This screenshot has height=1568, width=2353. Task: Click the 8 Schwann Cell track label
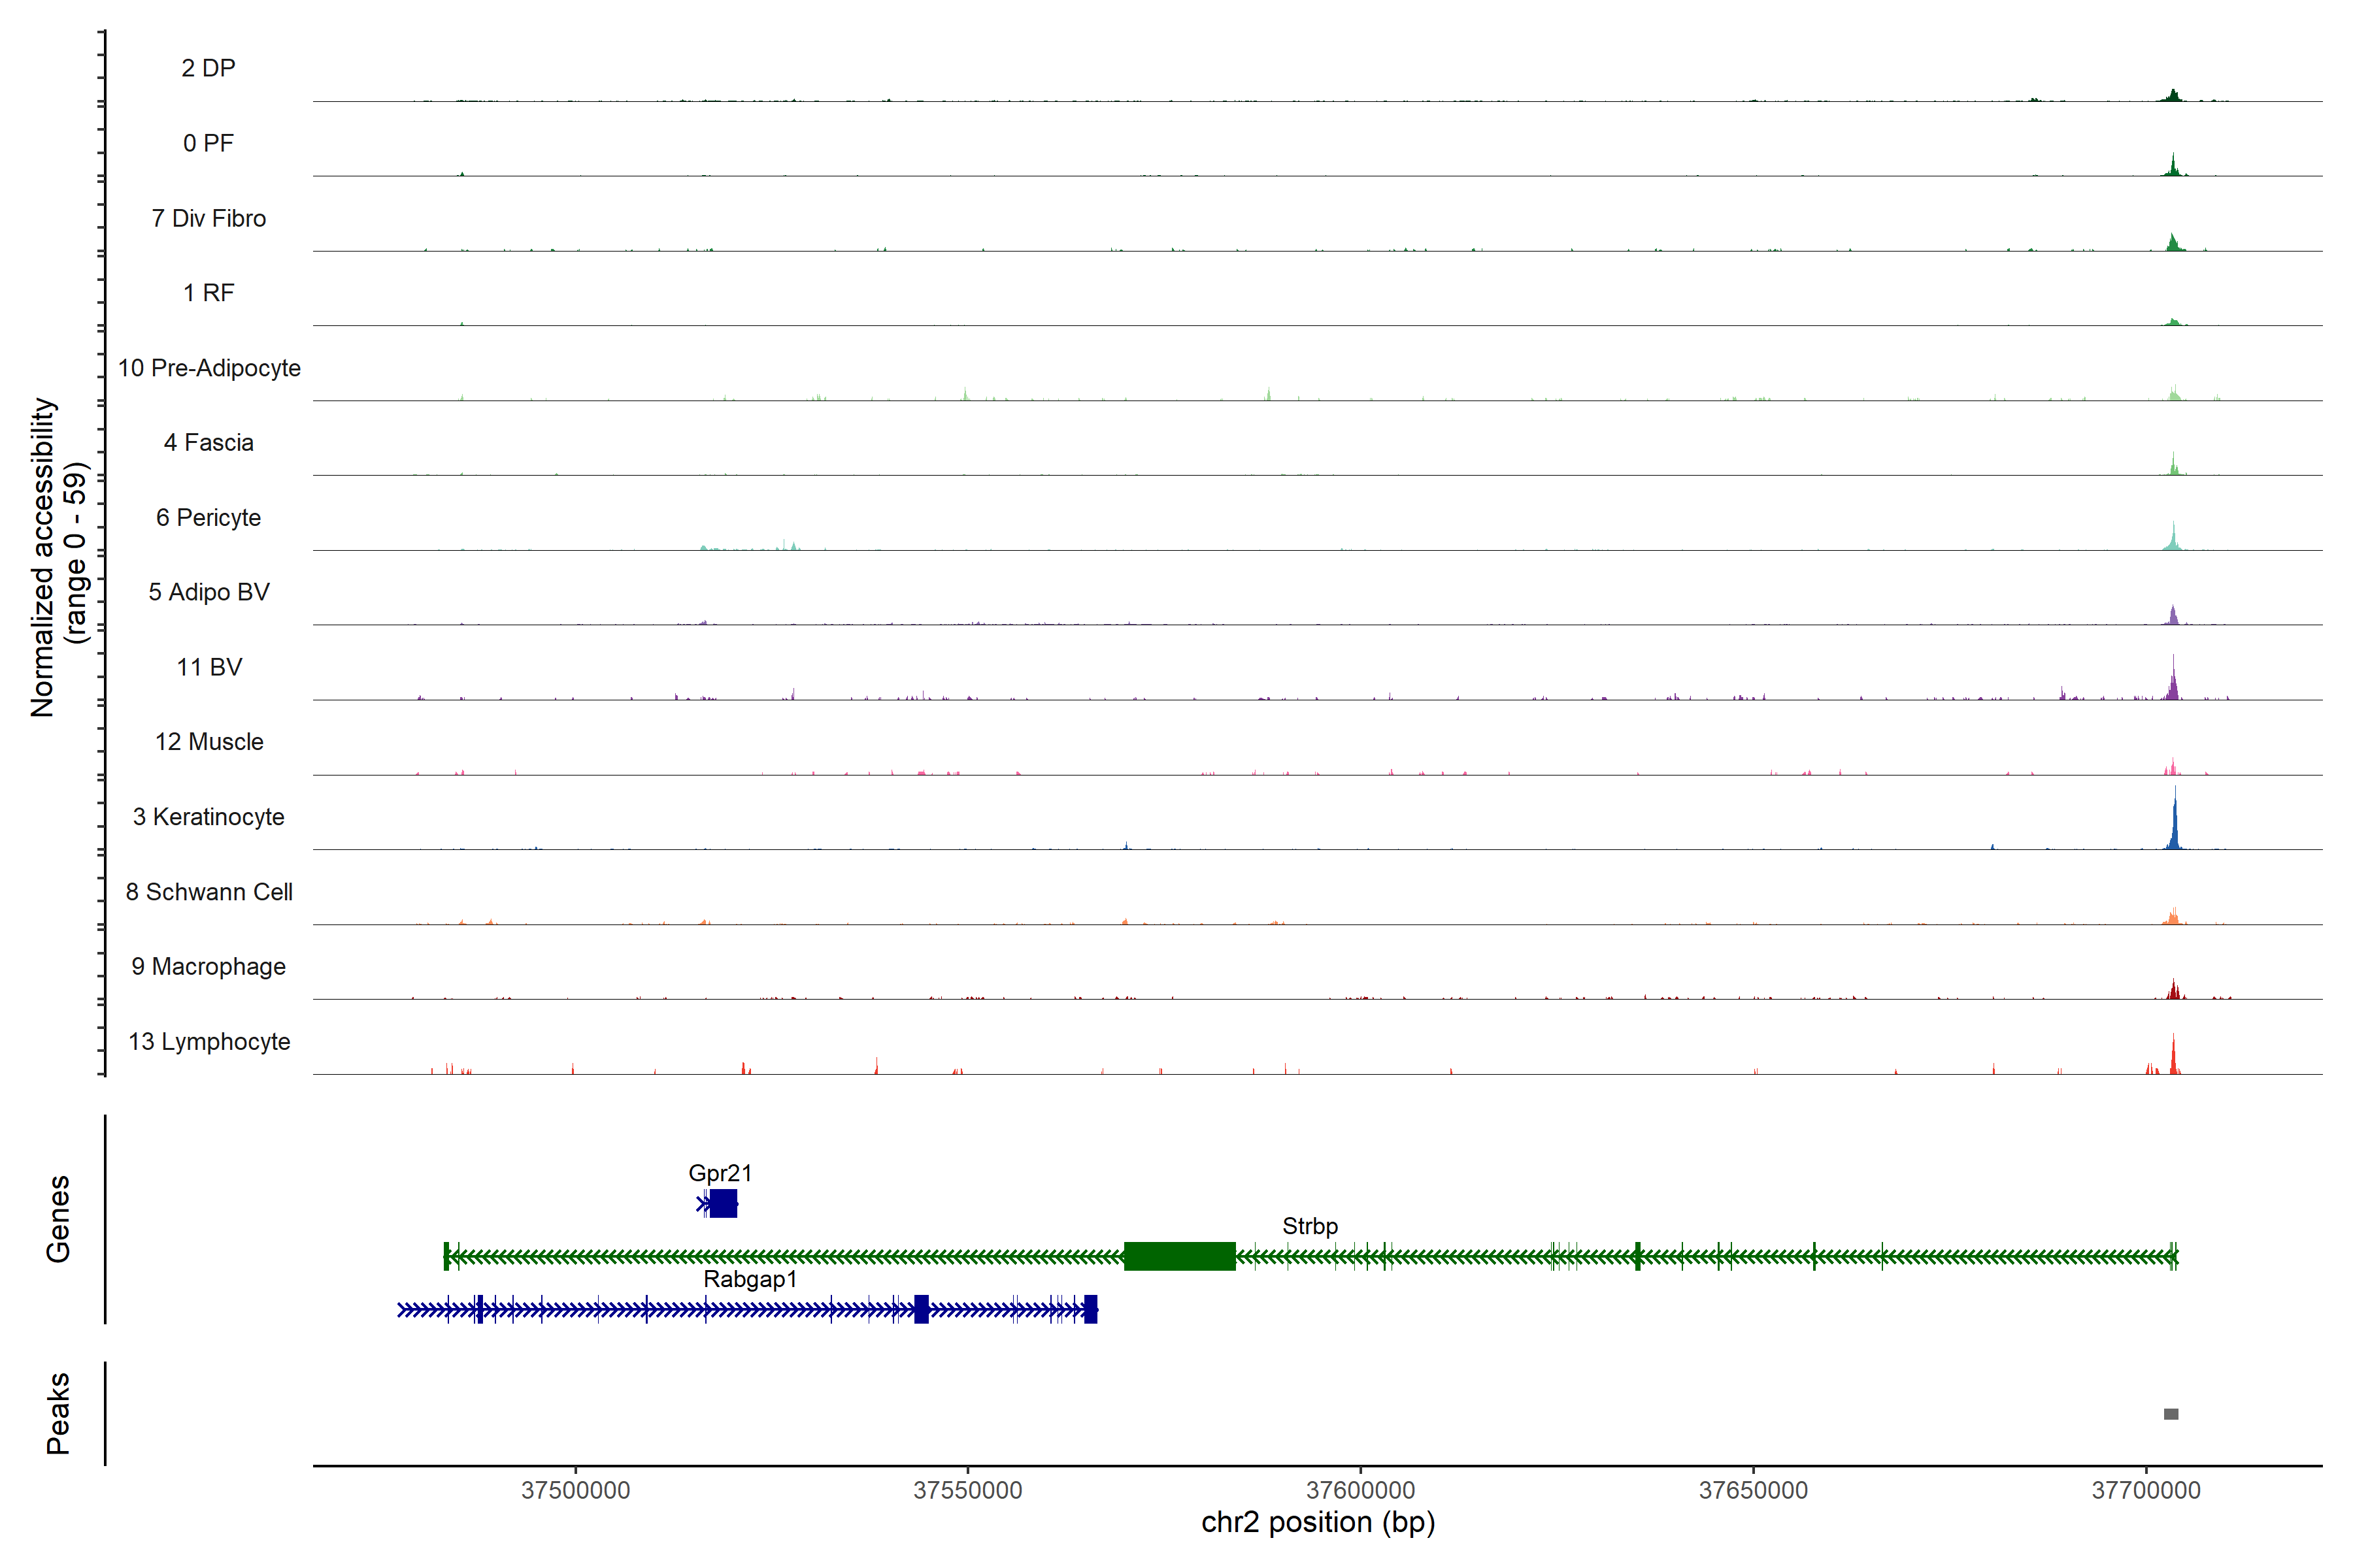(x=209, y=892)
